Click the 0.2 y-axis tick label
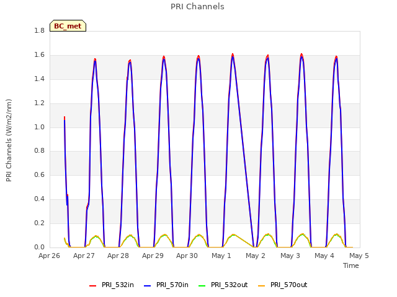The height and width of the screenshot is (297, 397). tap(39, 223)
